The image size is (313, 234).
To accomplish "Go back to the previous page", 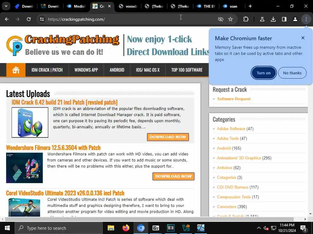I will coord(7,19).
